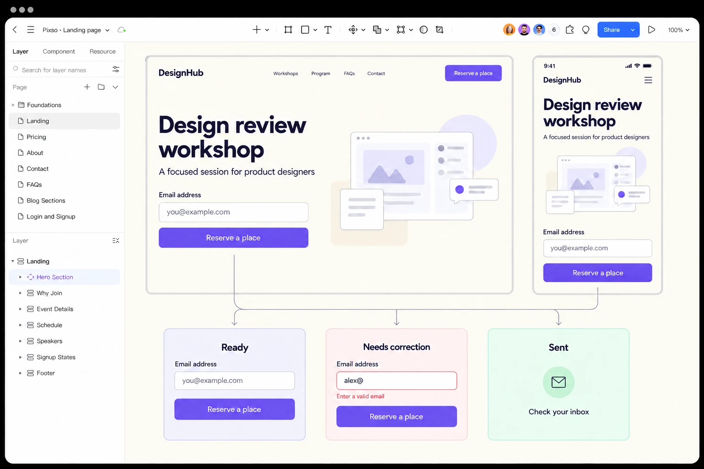Switch to the Resource tab
Viewport: 704px width, 469px height.
[103, 51]
